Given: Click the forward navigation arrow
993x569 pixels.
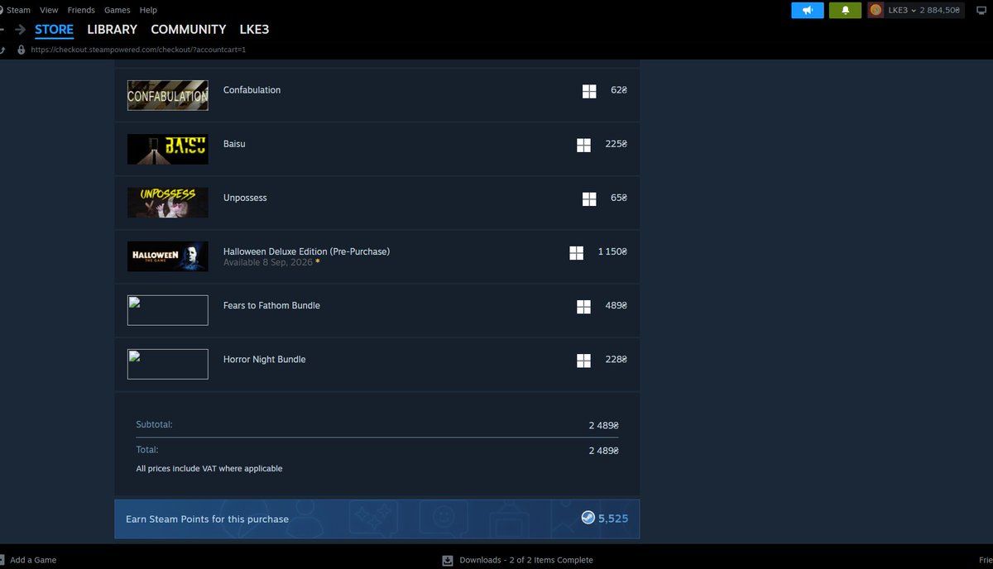Looking at the screenshot, I should tap(20, 29).
